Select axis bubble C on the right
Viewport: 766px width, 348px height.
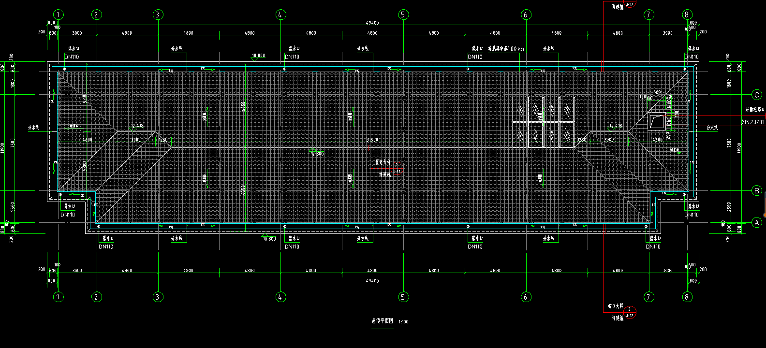[757, 95]
